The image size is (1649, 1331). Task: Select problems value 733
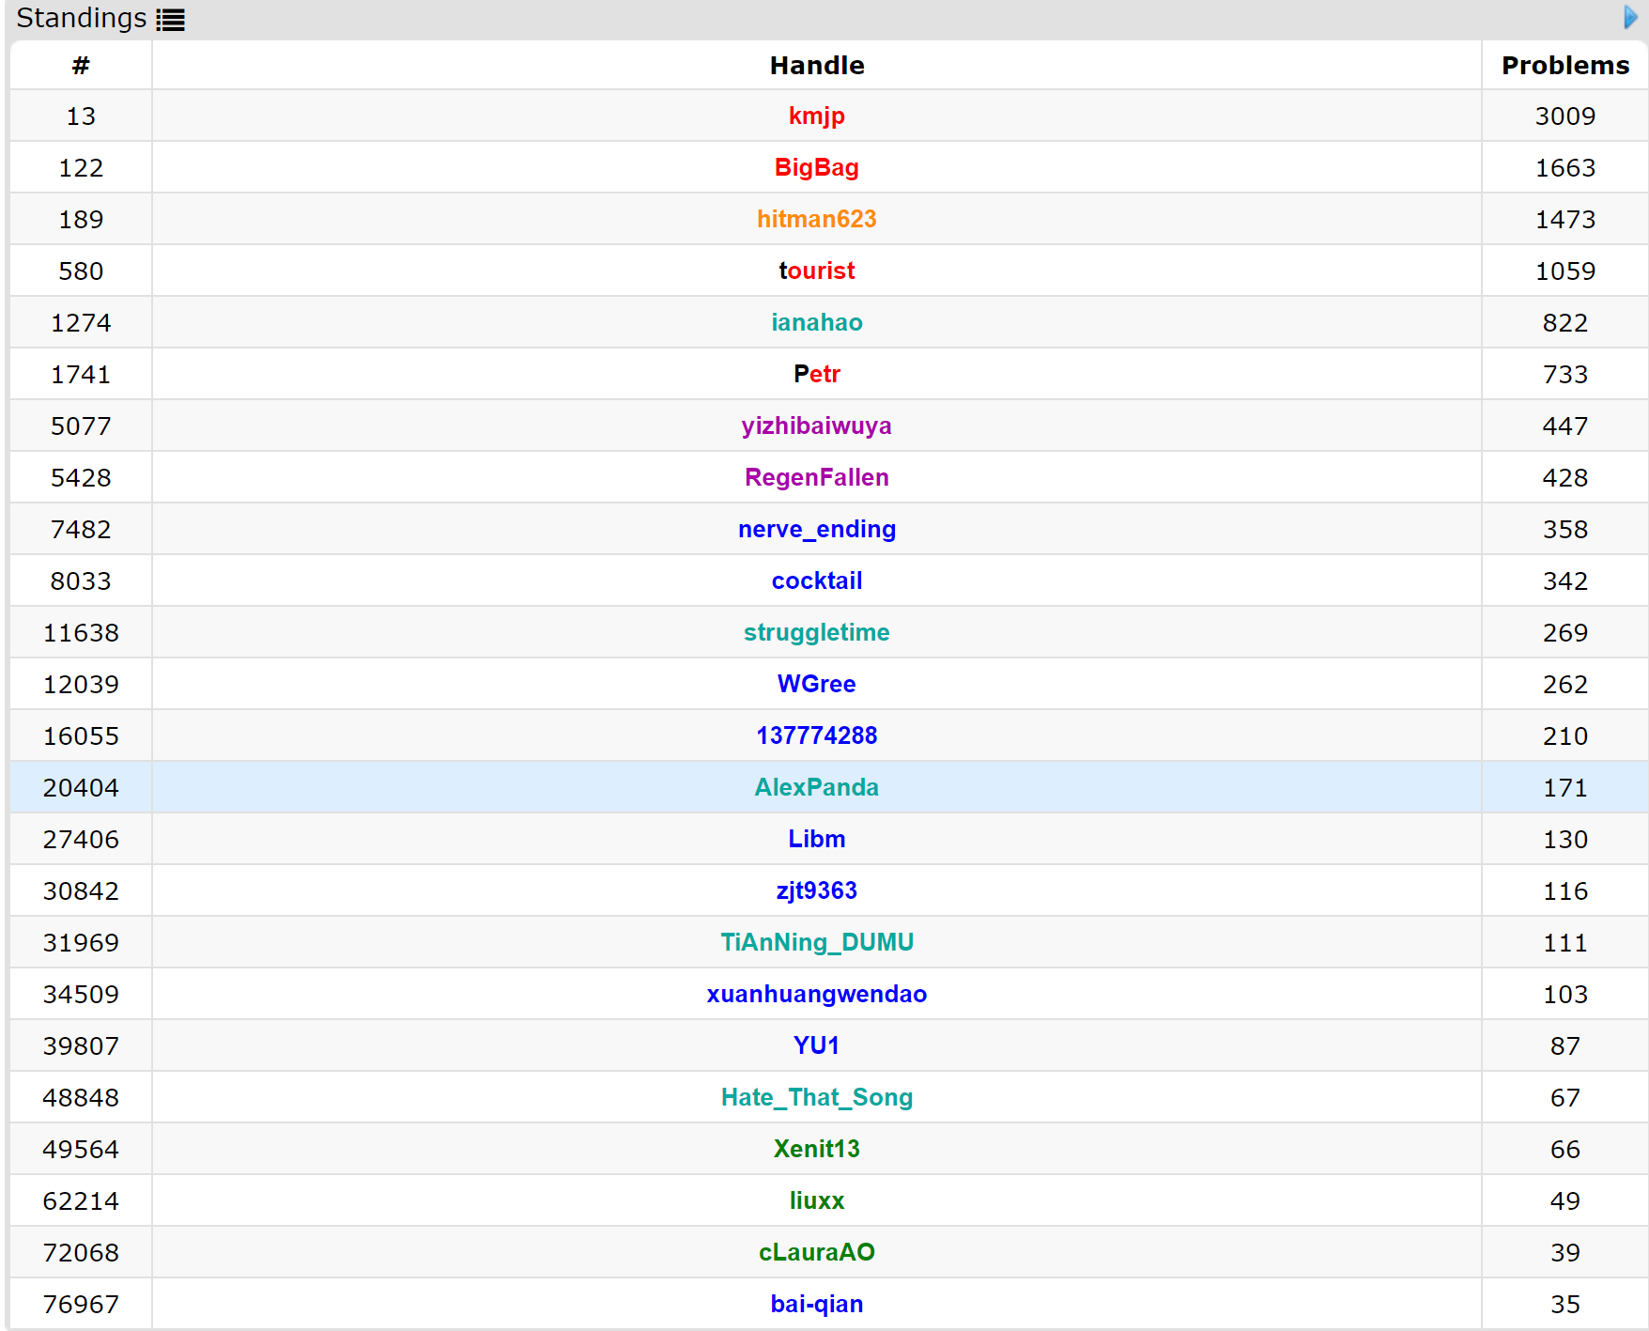(1564, 375)
